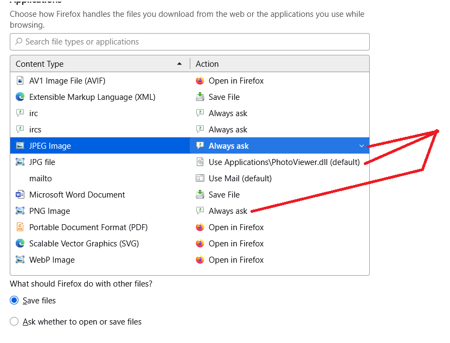
Task: Select Ask whether to open or save files
Action: [14, 322]
